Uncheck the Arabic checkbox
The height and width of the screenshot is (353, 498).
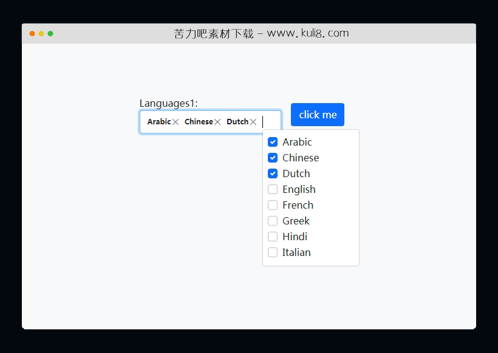(273, 142)
